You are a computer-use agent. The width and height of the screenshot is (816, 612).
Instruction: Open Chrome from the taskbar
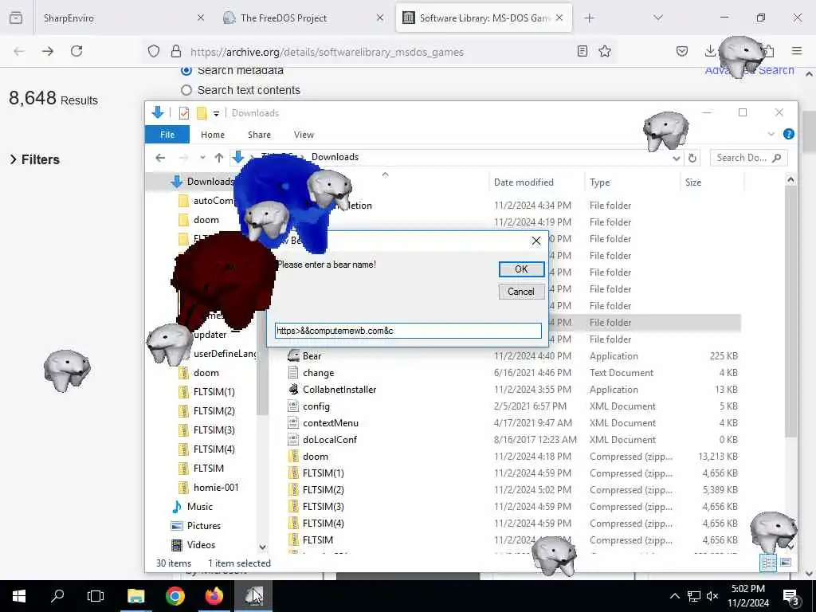[175, 596]
